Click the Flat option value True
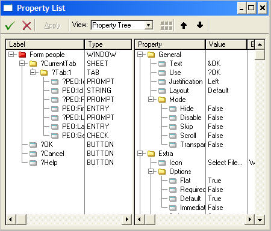 [x=214, y=181]
